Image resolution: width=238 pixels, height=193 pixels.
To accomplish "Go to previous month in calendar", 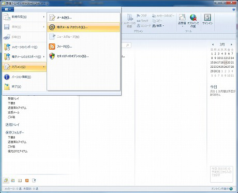I will tap(213, 44).
